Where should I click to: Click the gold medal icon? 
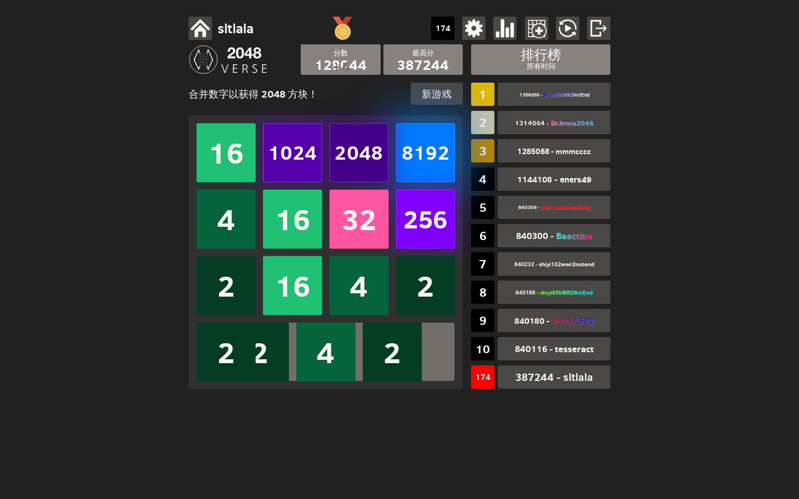coord(342,28)
